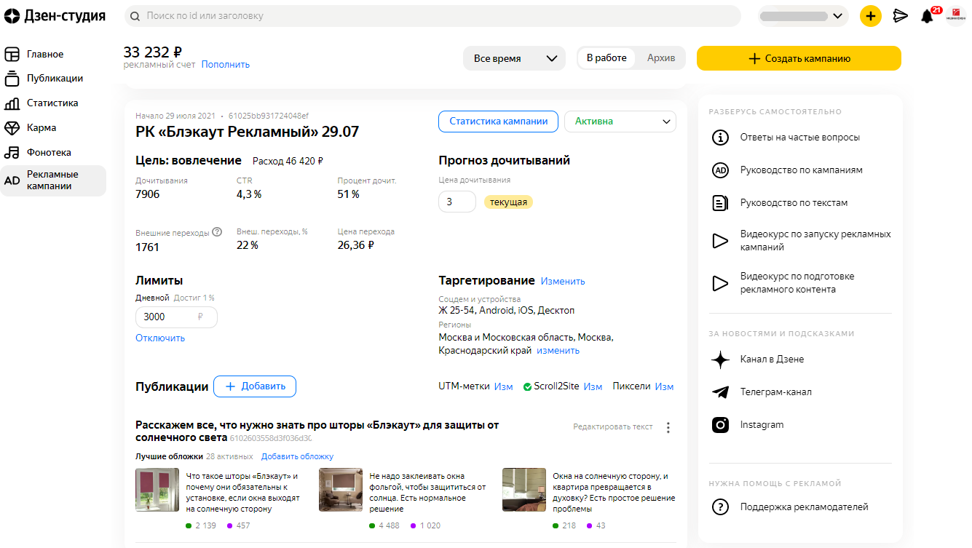Click the star icon for Канал в Дзене
This screenshot has height=548, width=972.
[x=720, y=360]
